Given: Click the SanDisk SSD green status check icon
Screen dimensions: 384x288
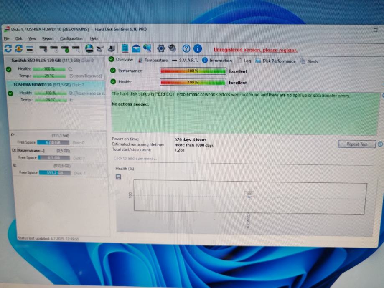Looking at the screenshot, I should [9, 69].
